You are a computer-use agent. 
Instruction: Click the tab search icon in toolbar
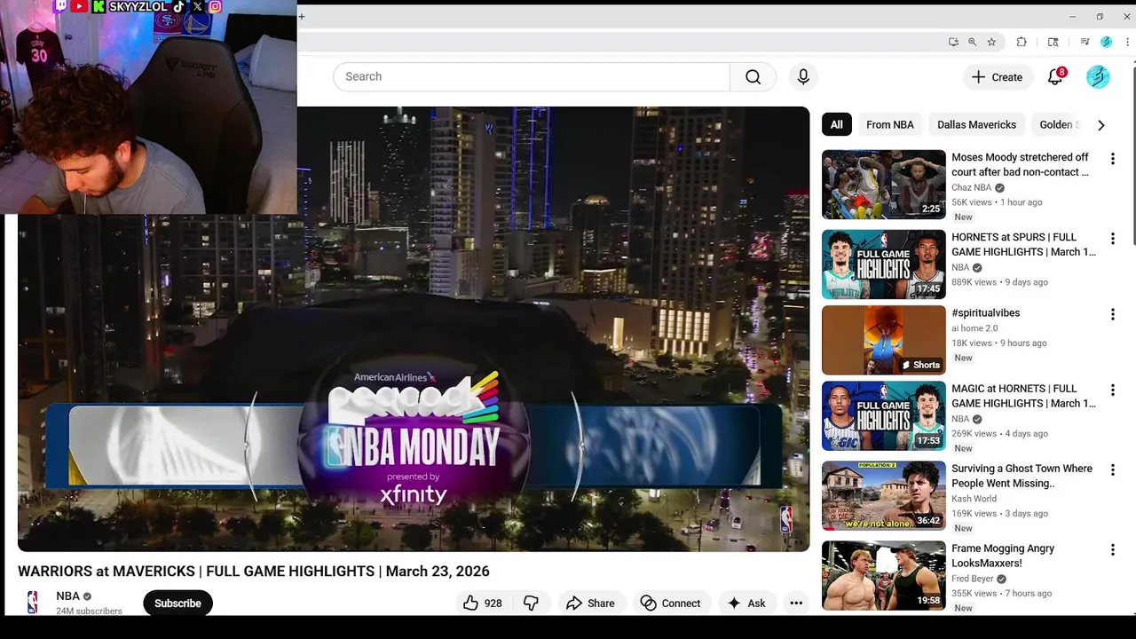[x=1053, y=42]
